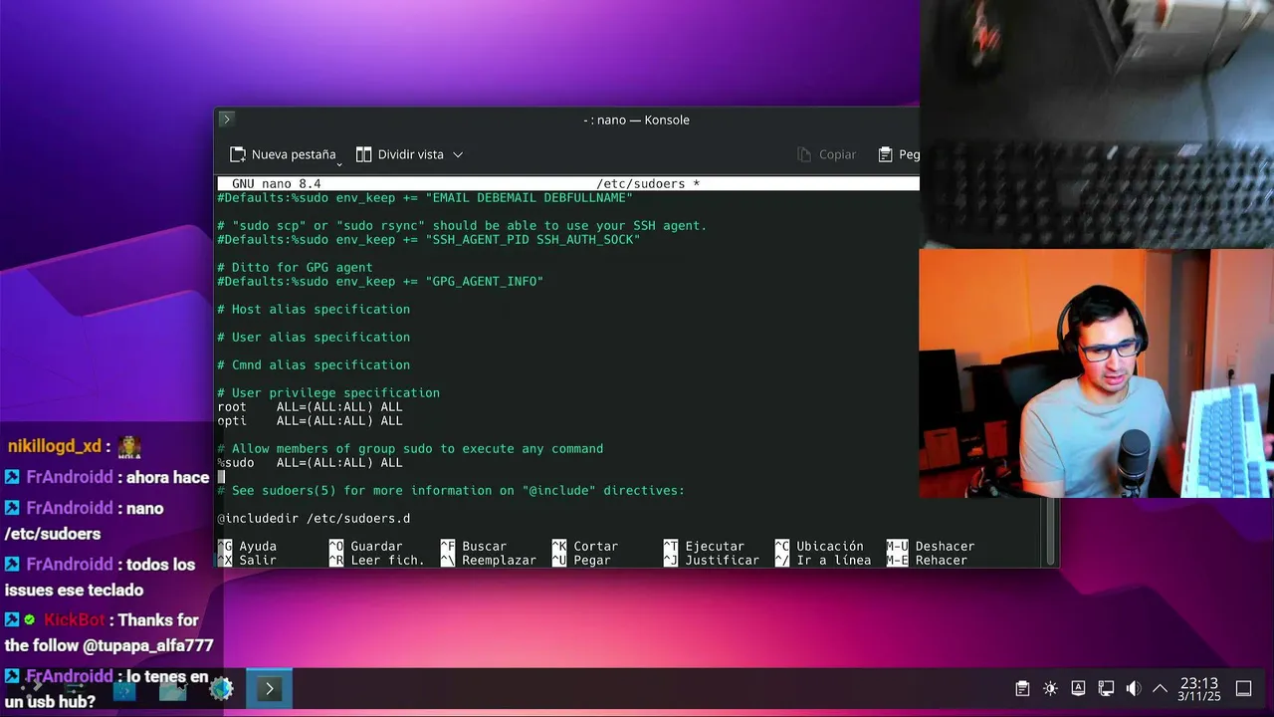
Task: Click the GPG_AGENT_INFO Defaults line
Action: (380, 282)
